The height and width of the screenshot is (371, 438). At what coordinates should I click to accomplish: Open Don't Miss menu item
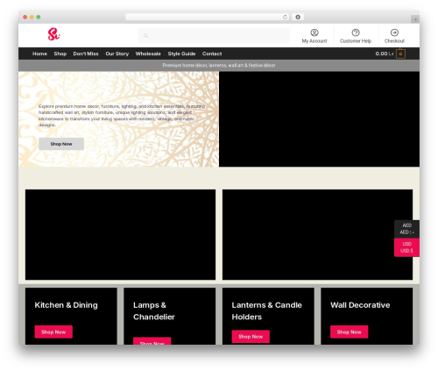[x=86, y=54]
